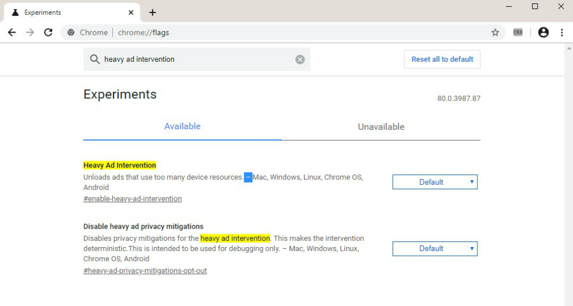Open the user profile avatar
Image resolution: width=573 pixels, height=306 pixels.
(x=543, y=33)
